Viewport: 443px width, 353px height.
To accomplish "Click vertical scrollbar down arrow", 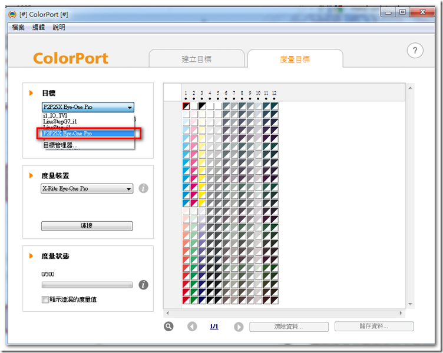I will [410, 304].
